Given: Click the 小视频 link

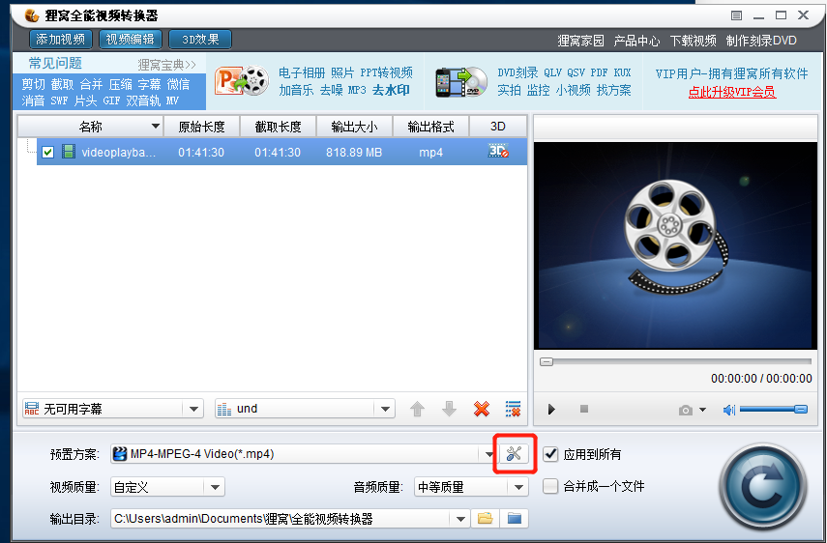Looking at the screenshot, I should click(x=574, y=90).
